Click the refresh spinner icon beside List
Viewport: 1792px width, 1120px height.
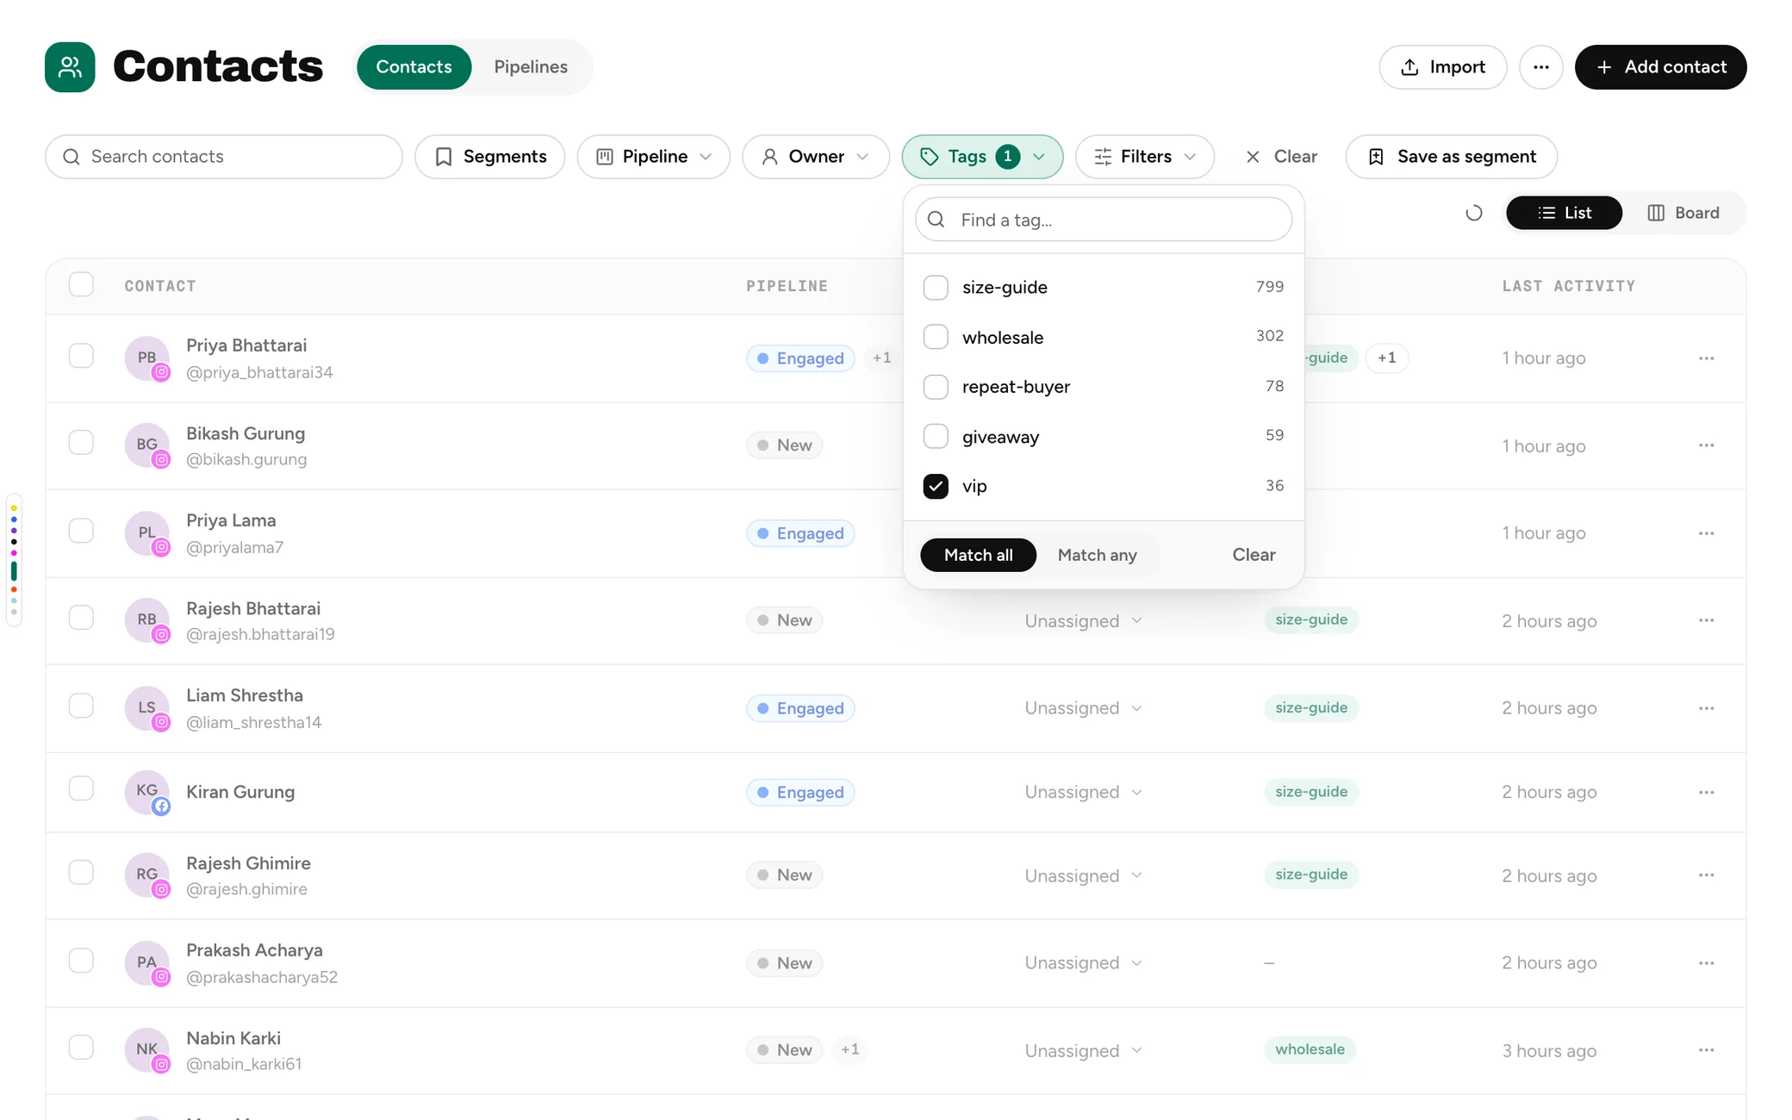pos(1473,213)
